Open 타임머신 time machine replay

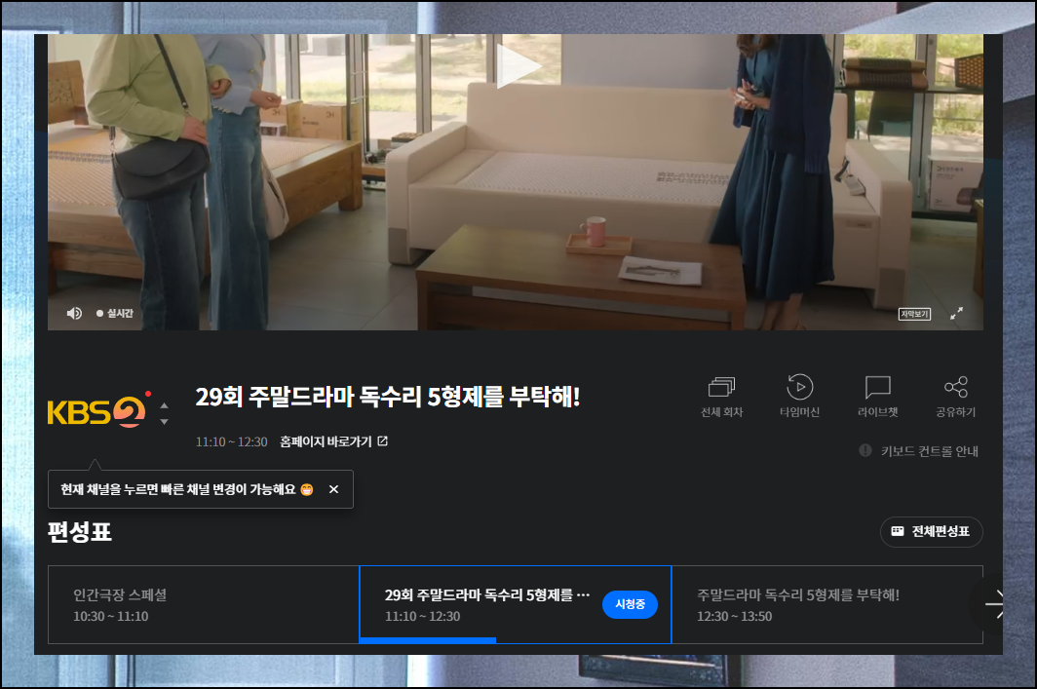point(799,398)
